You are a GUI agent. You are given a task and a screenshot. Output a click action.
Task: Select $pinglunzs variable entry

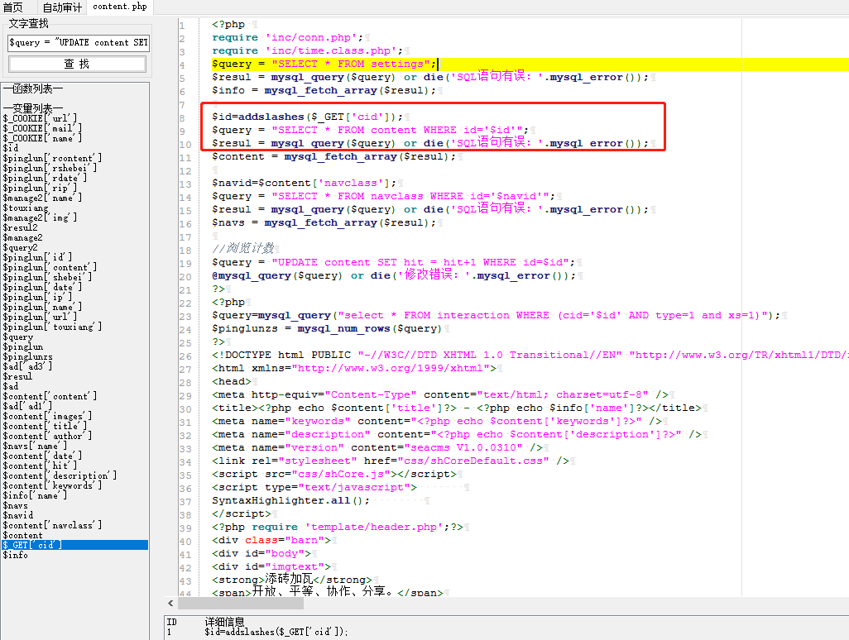(x=27, y=356)
